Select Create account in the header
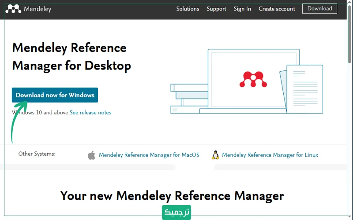 coord(277,9)
